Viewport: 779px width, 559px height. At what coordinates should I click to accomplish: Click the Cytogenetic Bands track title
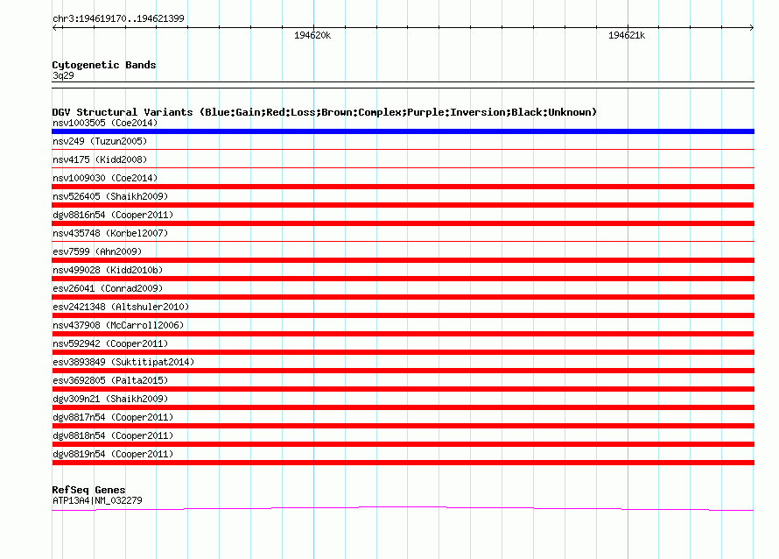click(x=104, y=65)
